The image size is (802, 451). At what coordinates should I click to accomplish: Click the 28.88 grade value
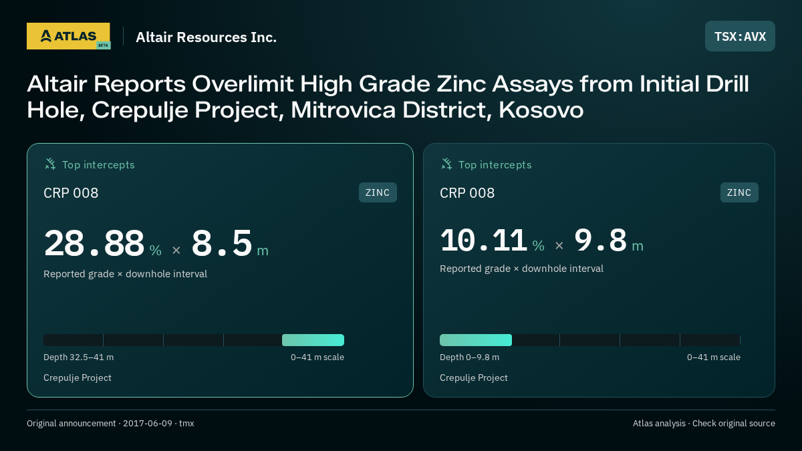click(x=94, y=244)
